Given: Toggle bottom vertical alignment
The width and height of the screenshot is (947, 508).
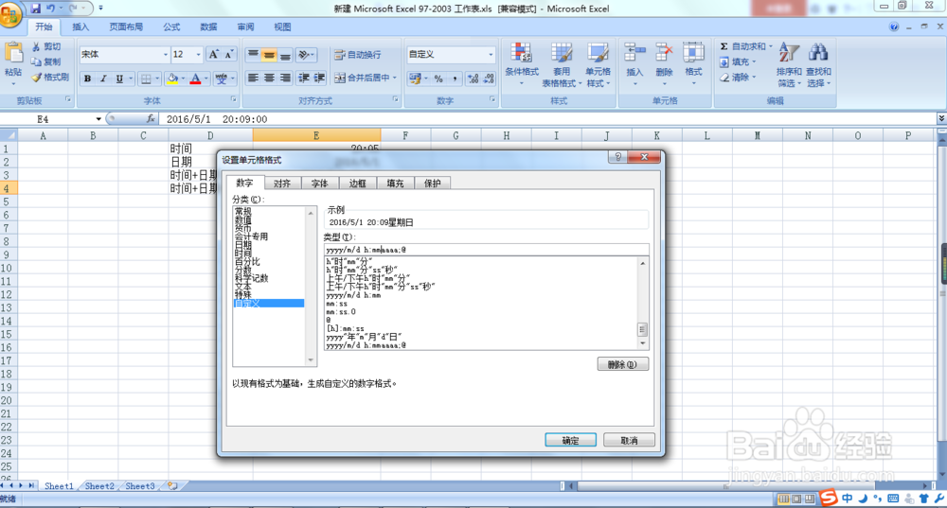Looking at the screenshot, I should pyautogui.click(x=285, y=55).
